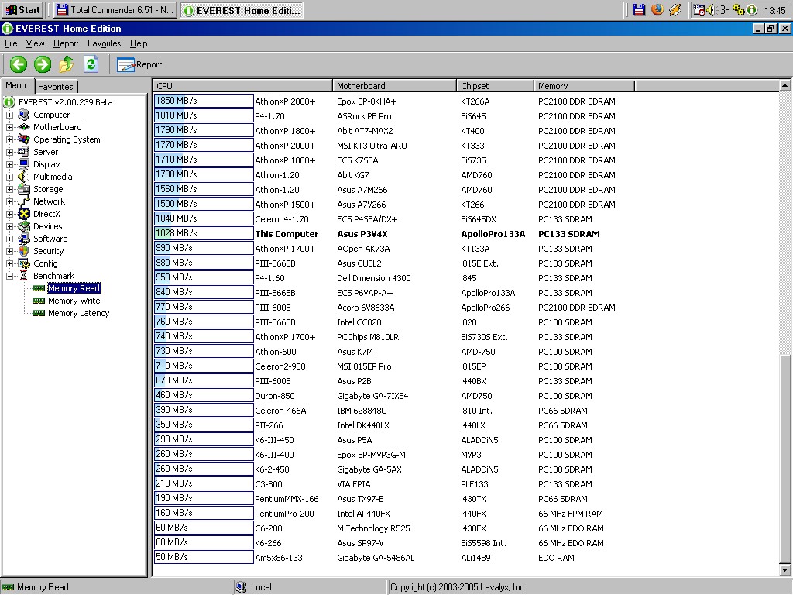Click the DirectX yellow icon
The height and width of the screenshot is (595, 793).
click(x=24, y=214)
